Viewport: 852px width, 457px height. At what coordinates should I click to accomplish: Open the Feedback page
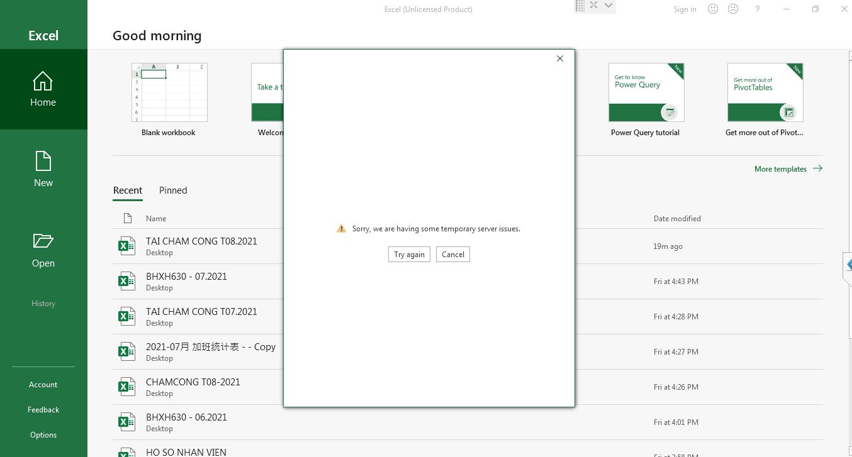point(43,410)
